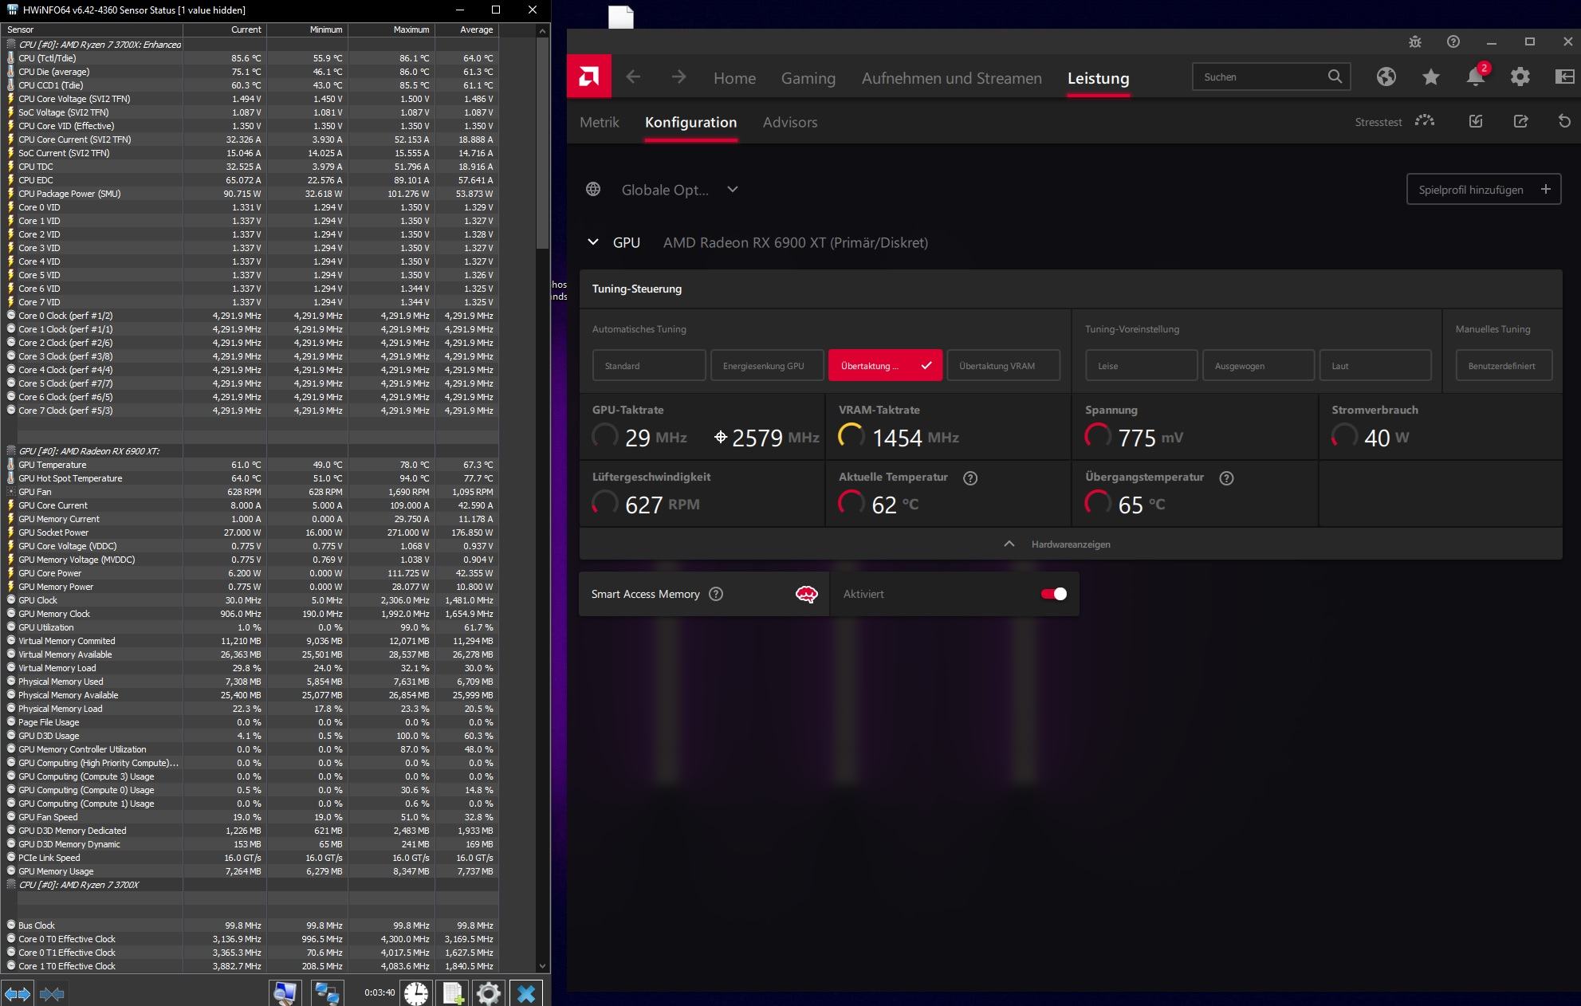Sort by HWiNFO Maximum column header
The width and height of the screenshot is (1581, 1006).
[x=391, y=29]
